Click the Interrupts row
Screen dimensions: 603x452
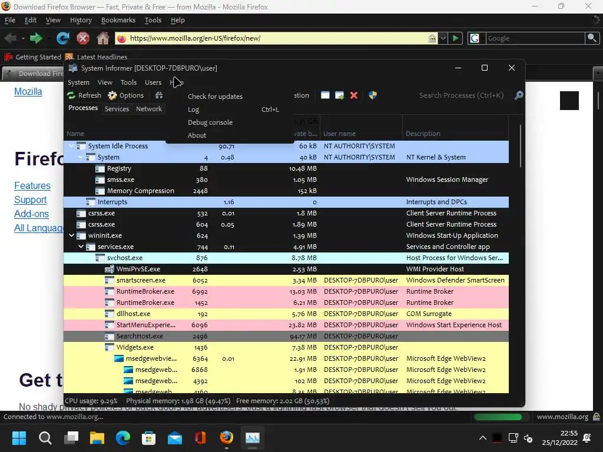(x=286, y=202)
